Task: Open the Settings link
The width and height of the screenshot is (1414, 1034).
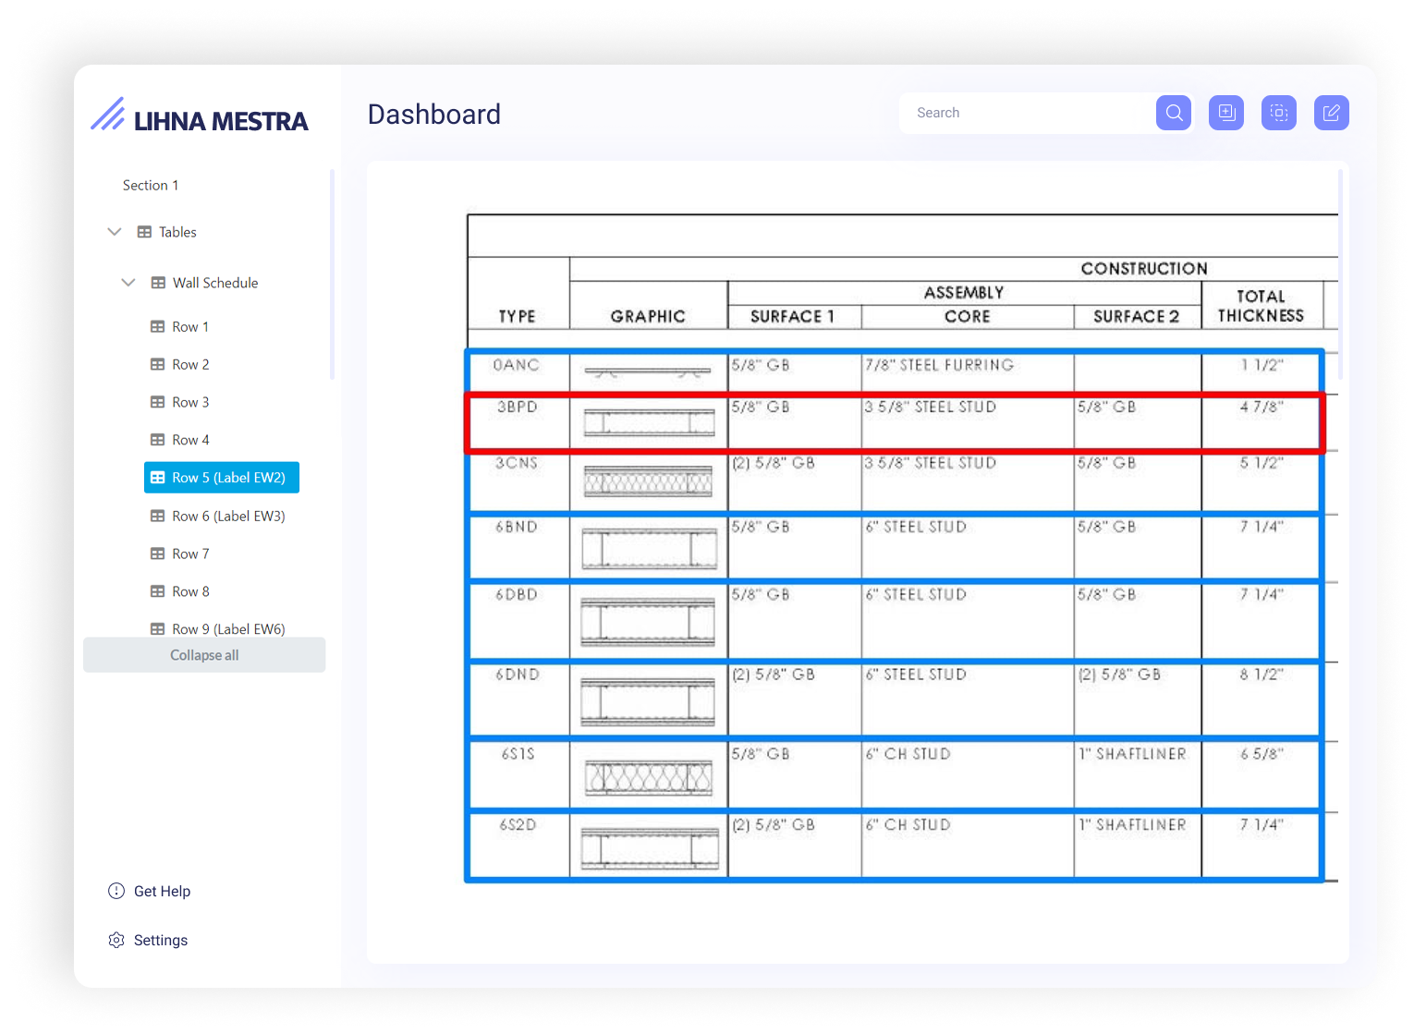Action: pos(161,940)
